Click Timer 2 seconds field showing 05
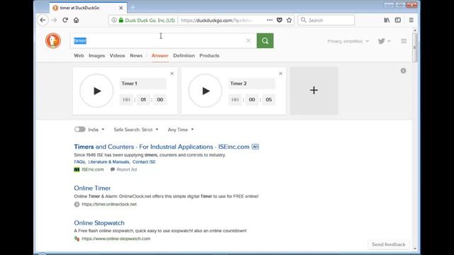This screenshot has width=454, height=255. click(x=269, y=100)
